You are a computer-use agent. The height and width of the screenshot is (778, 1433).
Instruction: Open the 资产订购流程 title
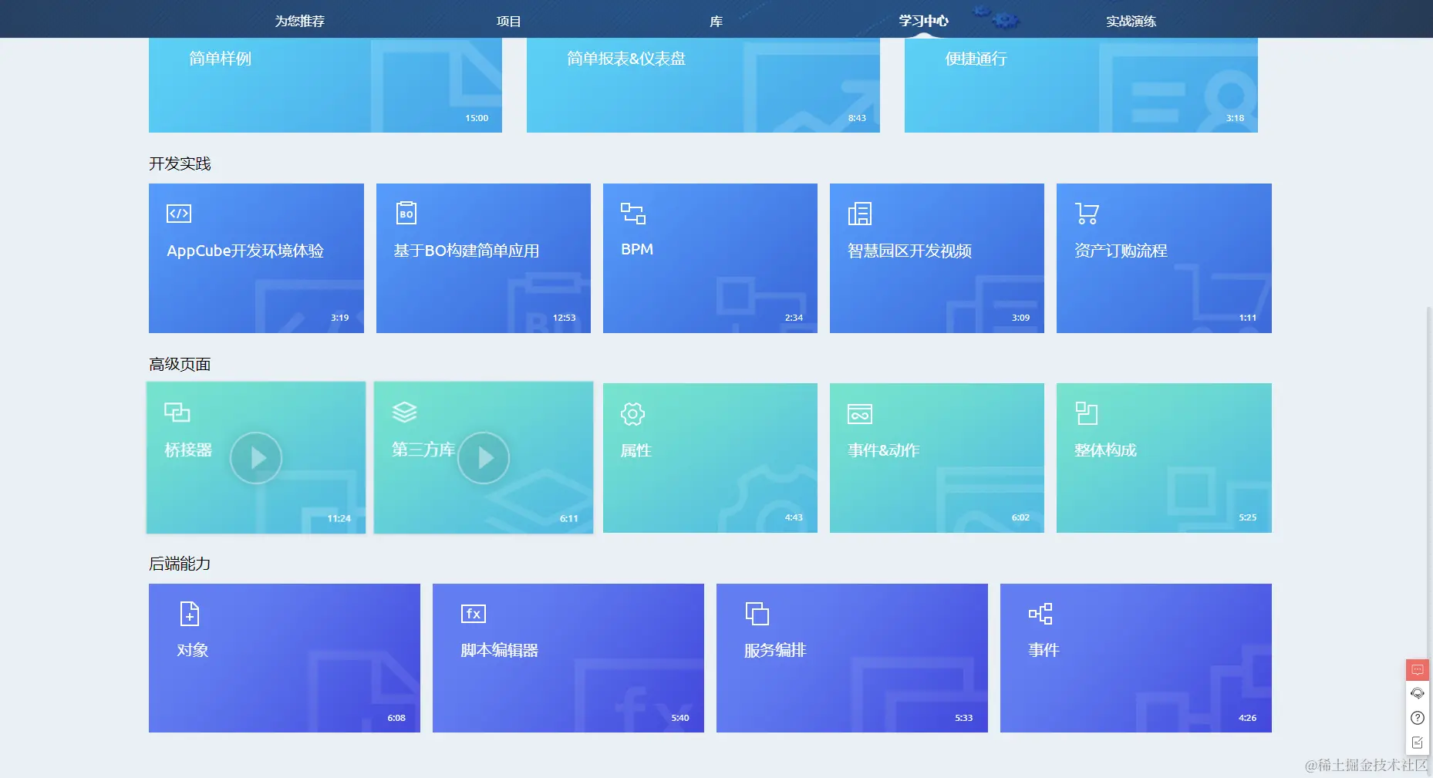point(1121,251)
